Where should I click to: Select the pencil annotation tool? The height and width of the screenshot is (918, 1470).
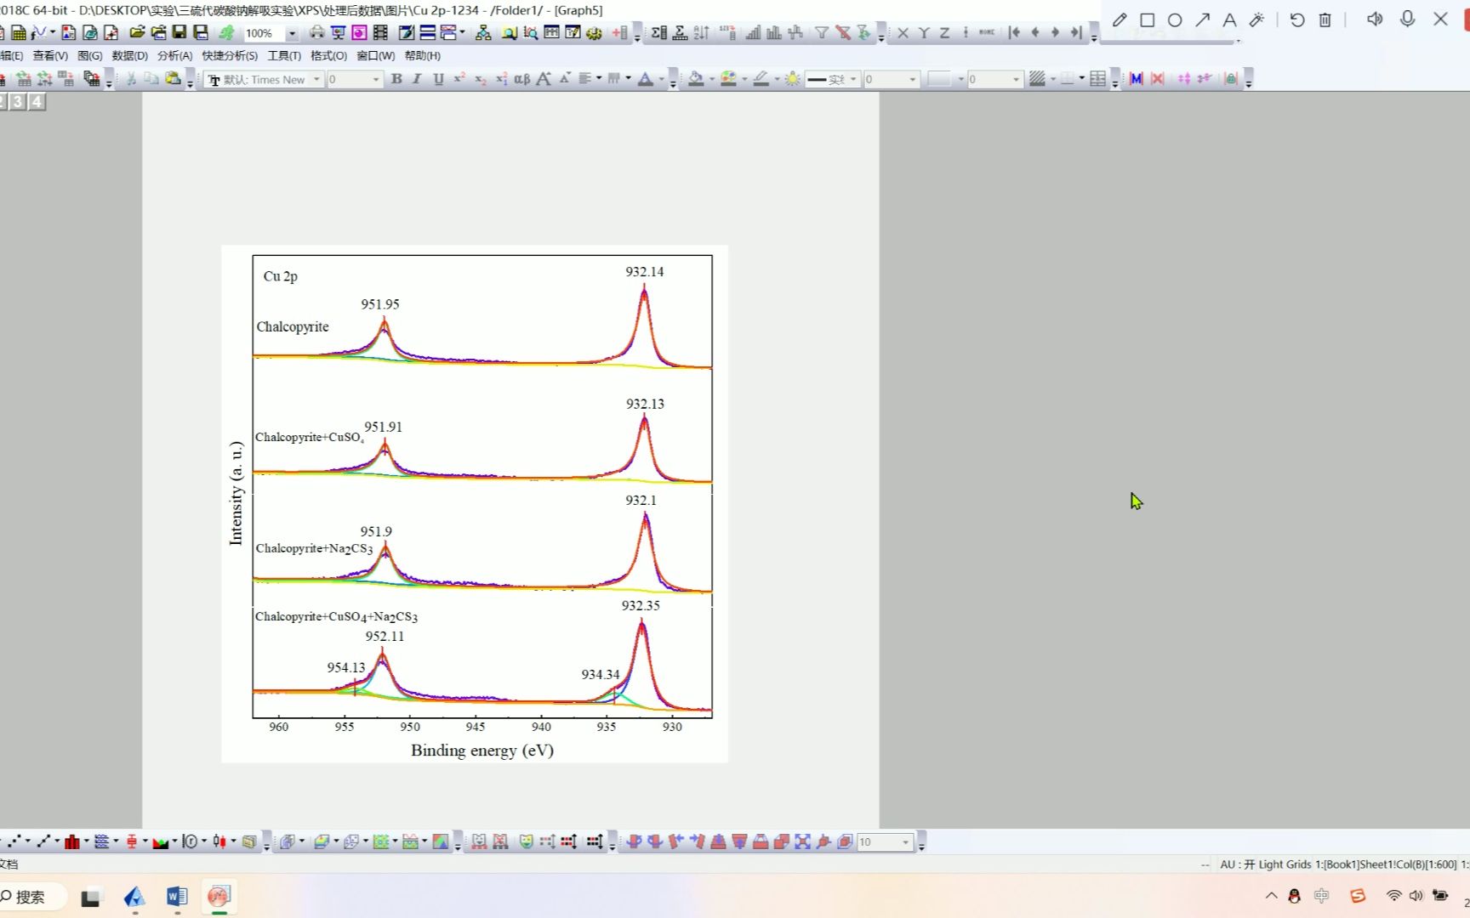point(1120,20)
